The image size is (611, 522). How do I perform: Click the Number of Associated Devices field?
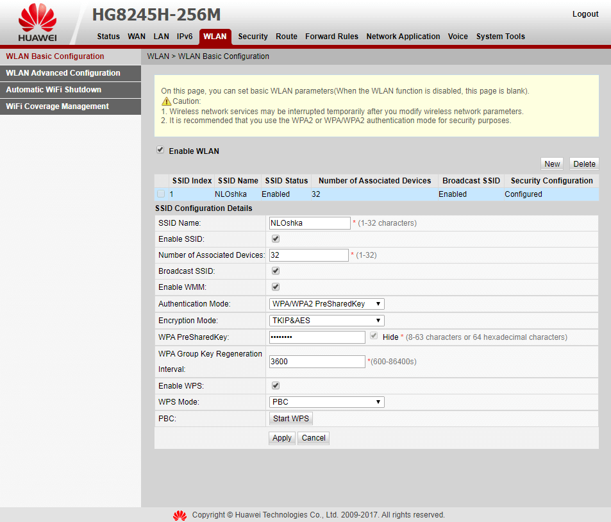(x=308, y=255)
